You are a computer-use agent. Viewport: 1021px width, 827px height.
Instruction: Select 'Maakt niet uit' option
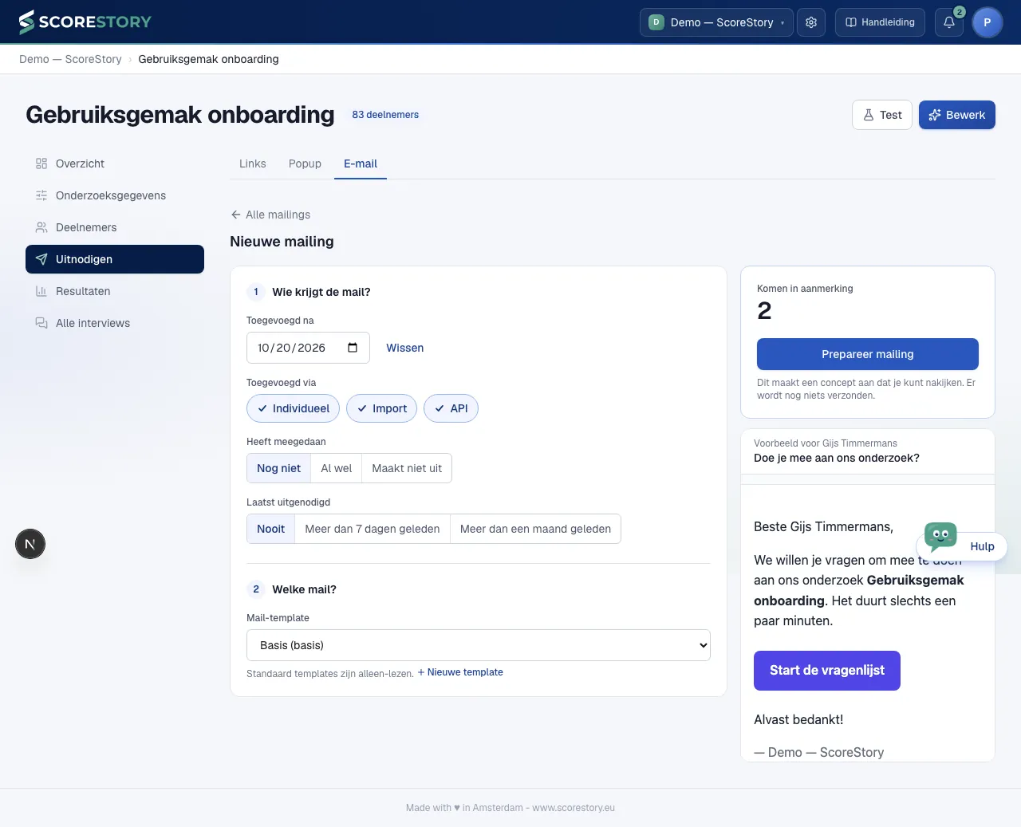[x=407, y=468]
